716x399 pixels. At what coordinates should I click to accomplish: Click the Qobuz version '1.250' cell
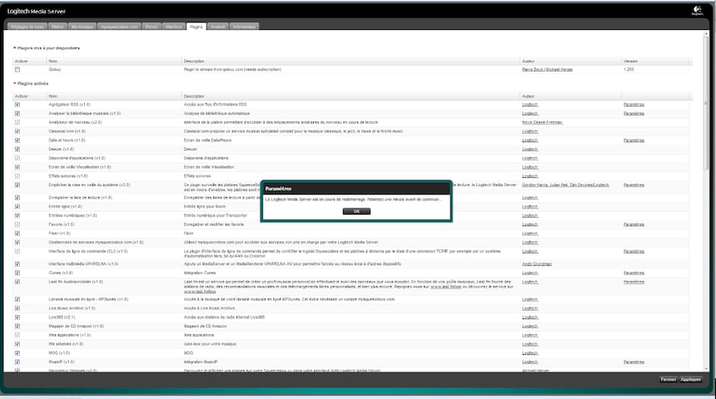pos(629,70)
